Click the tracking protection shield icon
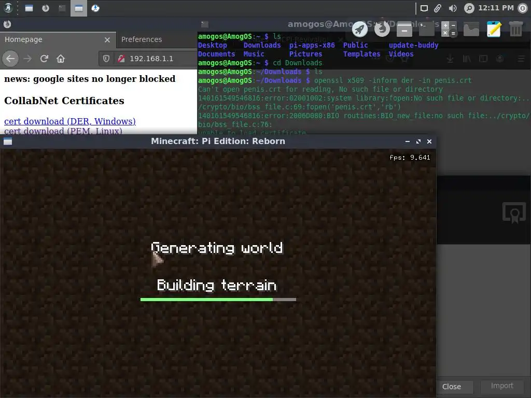 [x=106, y=59]
